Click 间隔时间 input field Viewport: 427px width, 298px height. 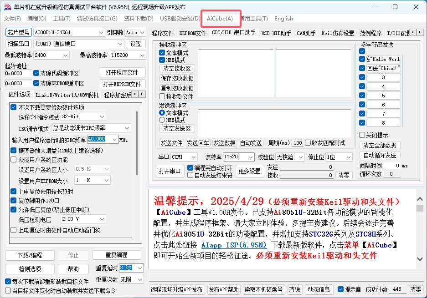tap(391, 166)
